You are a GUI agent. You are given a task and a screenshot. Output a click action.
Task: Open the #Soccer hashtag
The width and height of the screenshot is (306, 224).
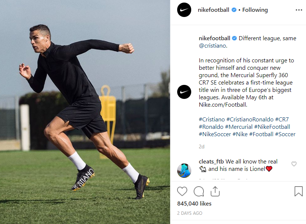coord(285,134)
